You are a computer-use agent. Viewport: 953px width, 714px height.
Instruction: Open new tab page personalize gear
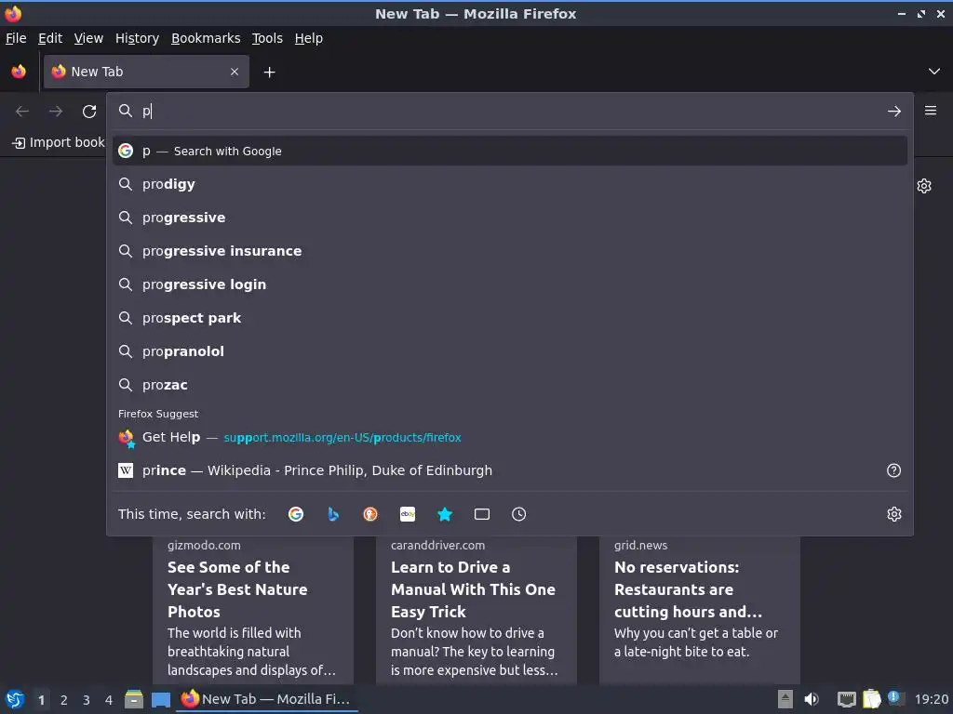click(924, 186)
